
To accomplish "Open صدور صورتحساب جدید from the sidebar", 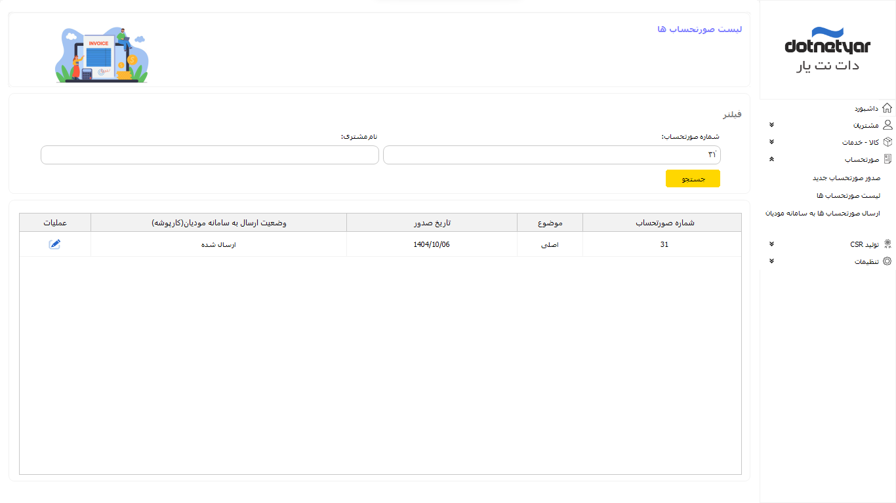I will tap(846, 178).
